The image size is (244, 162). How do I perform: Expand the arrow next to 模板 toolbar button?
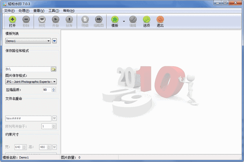(124, 21)
